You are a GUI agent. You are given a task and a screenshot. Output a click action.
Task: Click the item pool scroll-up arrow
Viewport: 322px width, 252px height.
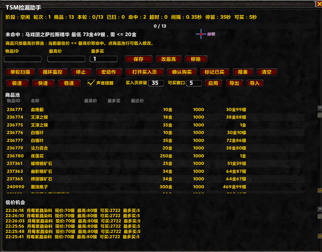pos(320,108)
